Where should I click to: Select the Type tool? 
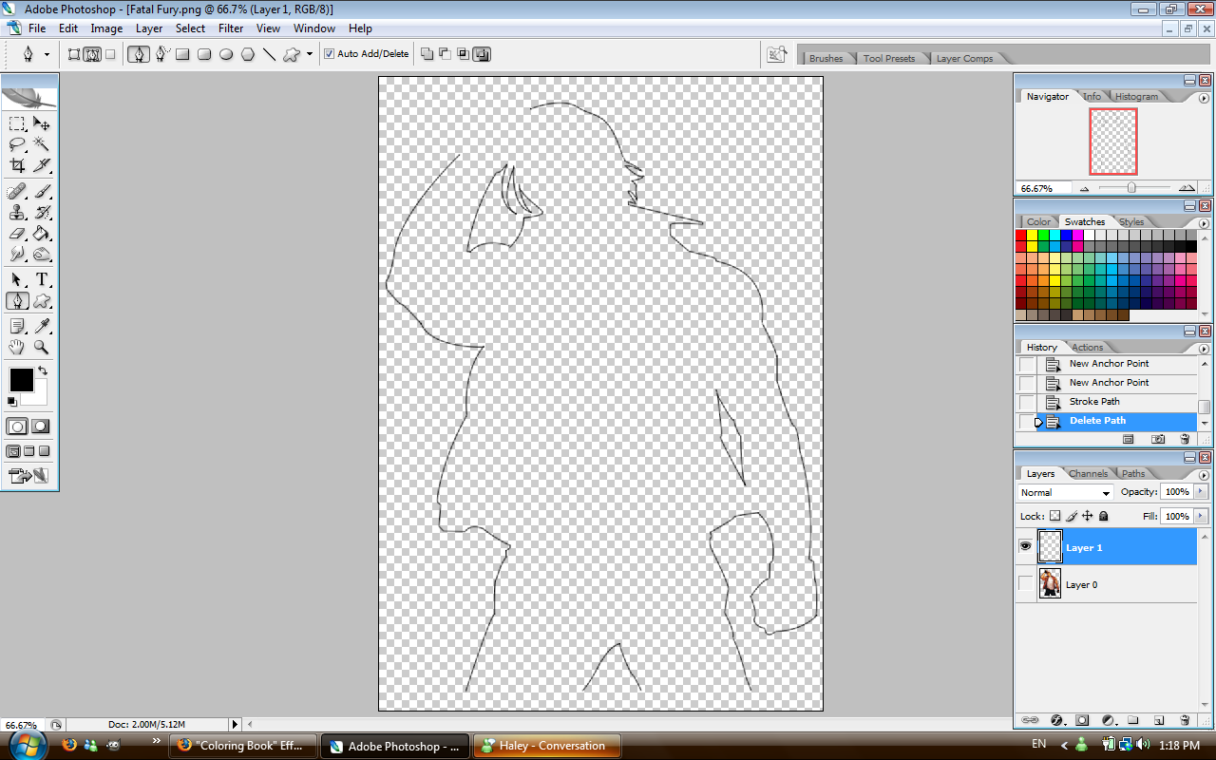pyautogui.click(x=42, y=279)
